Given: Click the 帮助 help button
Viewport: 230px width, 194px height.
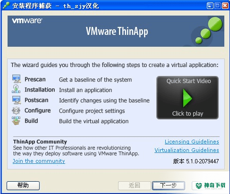Looking at the screenshot, I should point(23,186).
